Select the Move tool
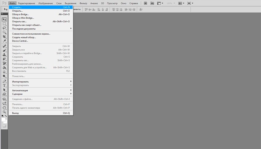 (x=4, y=20)
